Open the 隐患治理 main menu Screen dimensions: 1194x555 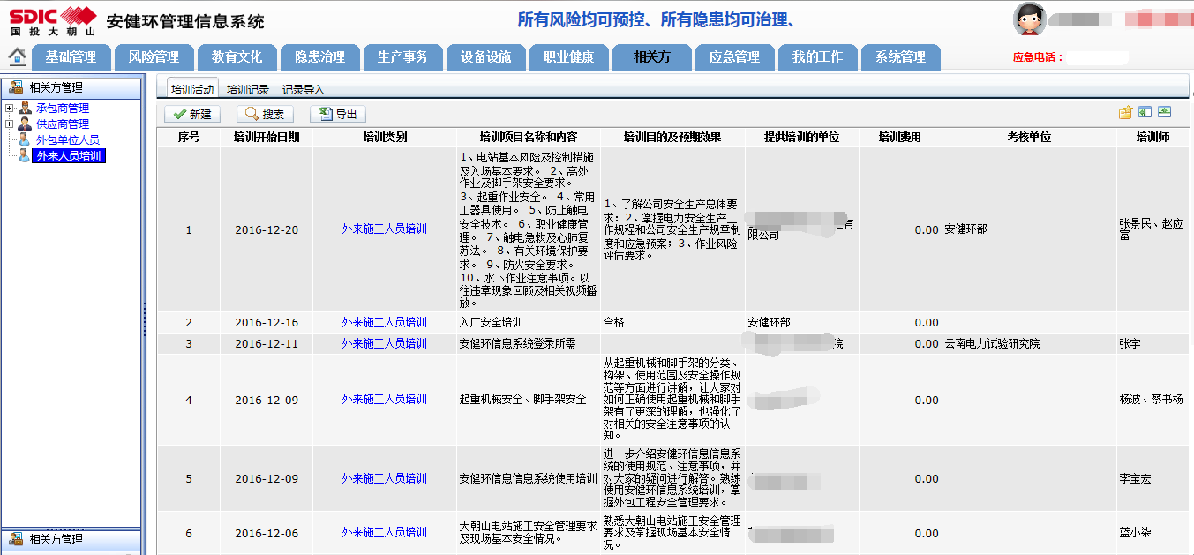(319, 56)
